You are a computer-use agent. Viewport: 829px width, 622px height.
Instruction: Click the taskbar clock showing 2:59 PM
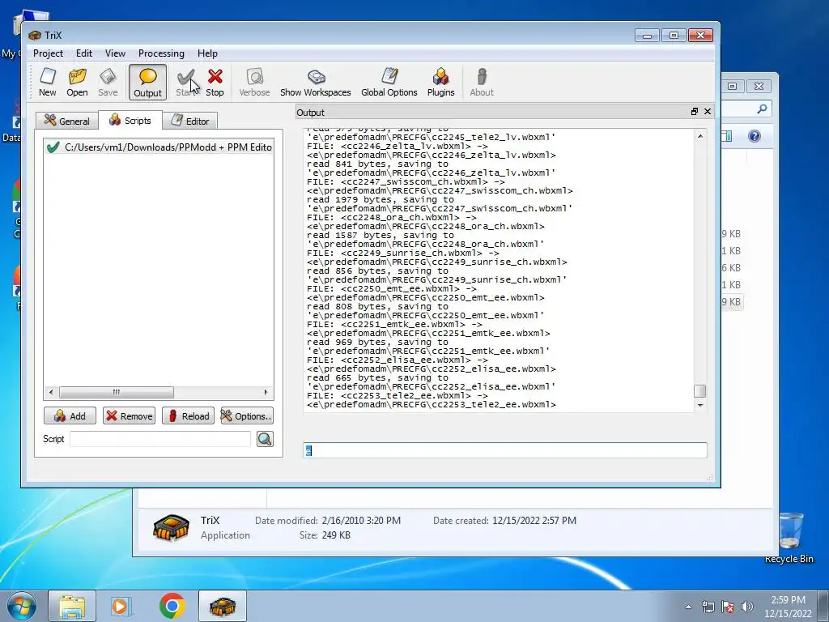pyautogui.click(x=788, y=606)
